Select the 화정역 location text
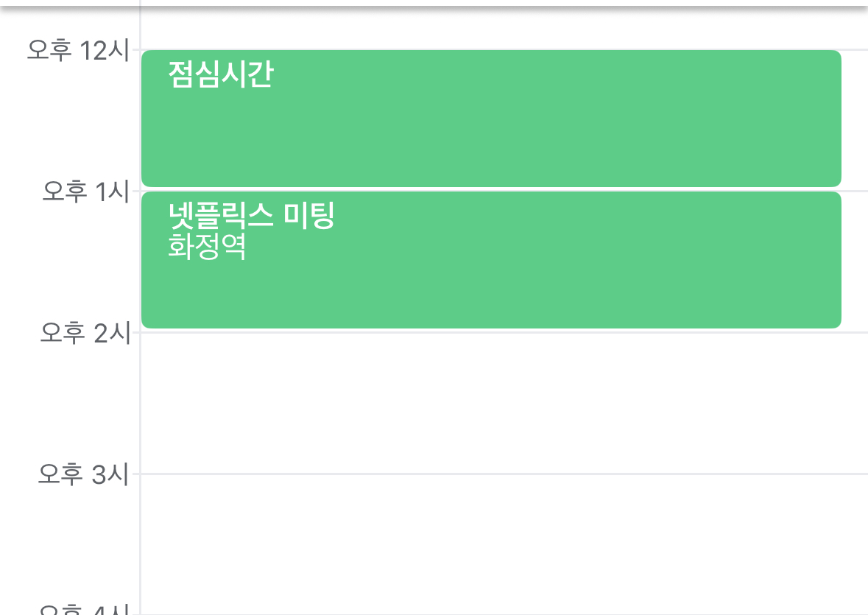 click(x=207, y=247)
